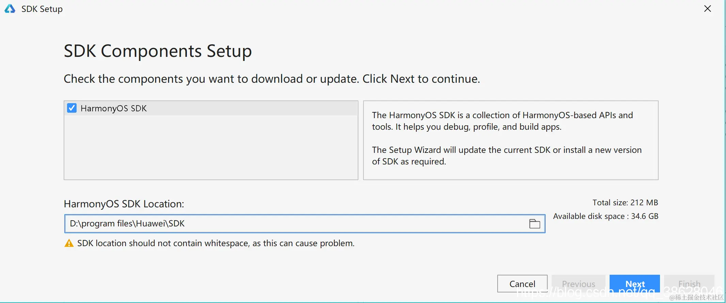Click the Available disk space 34.6 GB label
Viewport: 726px width, 303px height.
coord(606,216)
